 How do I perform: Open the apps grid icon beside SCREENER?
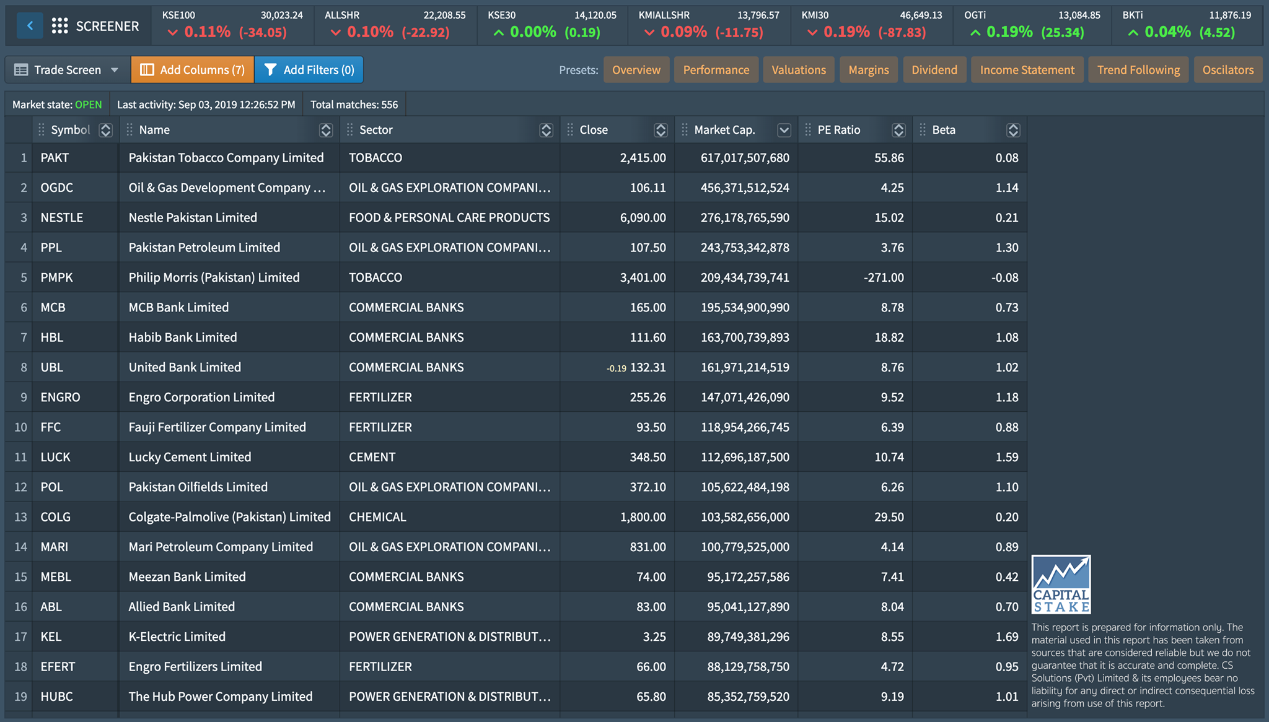pos(59,26)
